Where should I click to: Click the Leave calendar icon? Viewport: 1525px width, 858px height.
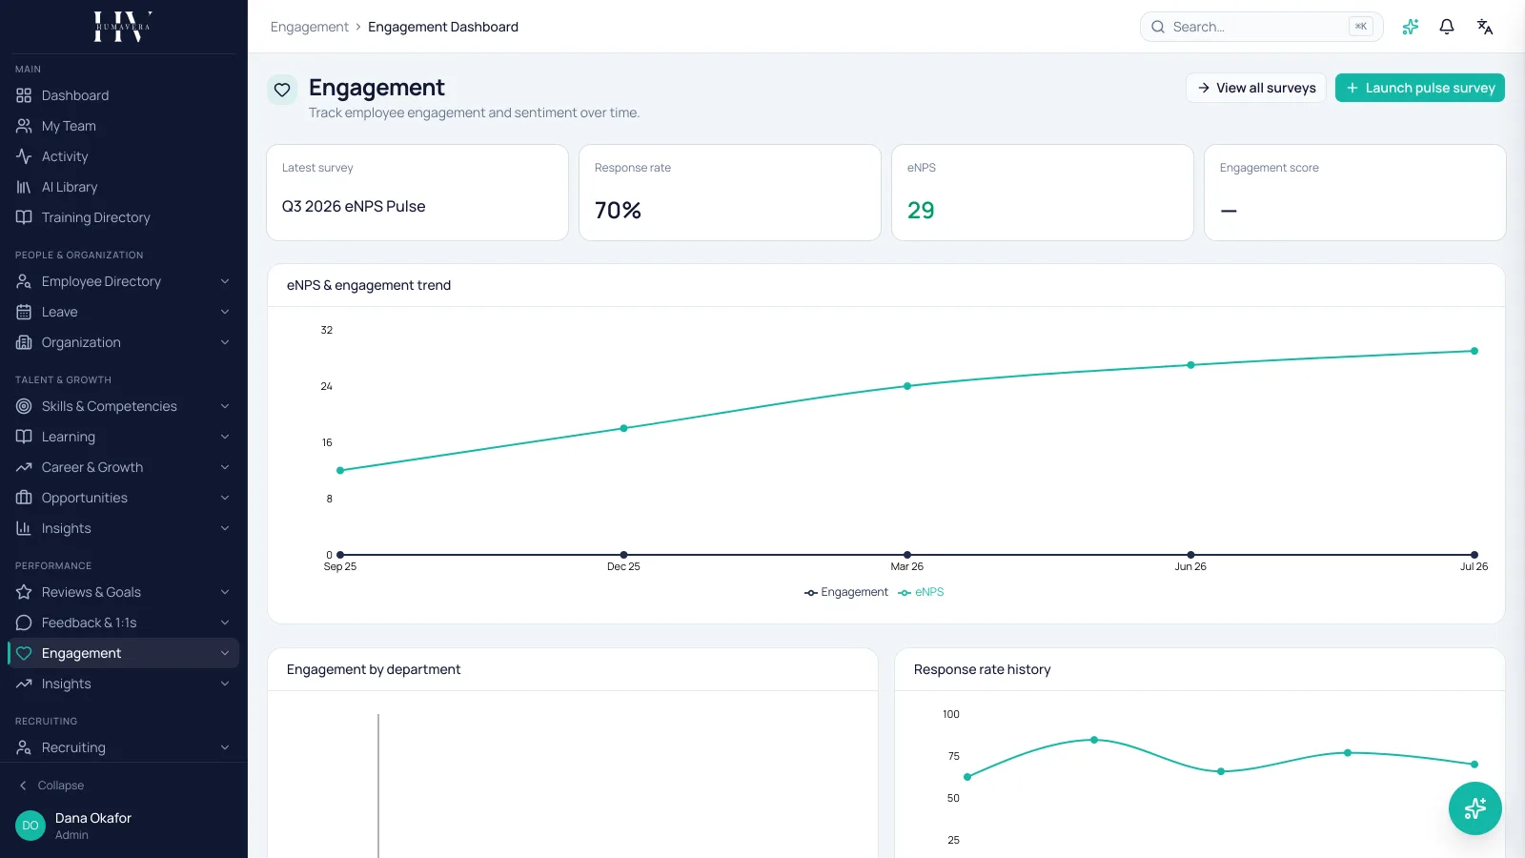pyautogui.click(x=24, y=312)
